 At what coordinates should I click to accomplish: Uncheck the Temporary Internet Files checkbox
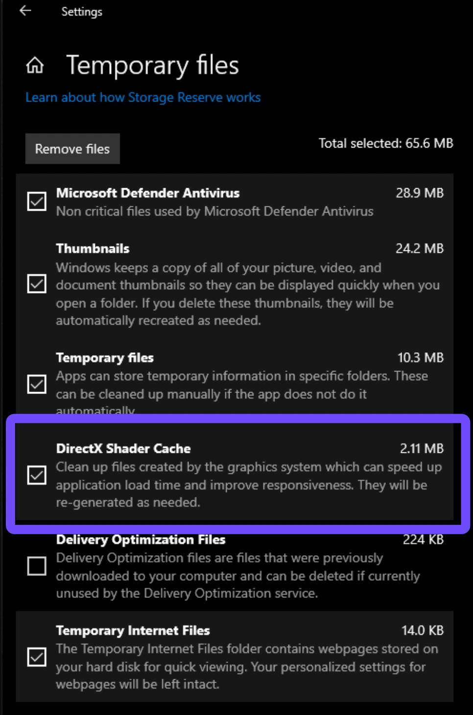tap(37, 657)
